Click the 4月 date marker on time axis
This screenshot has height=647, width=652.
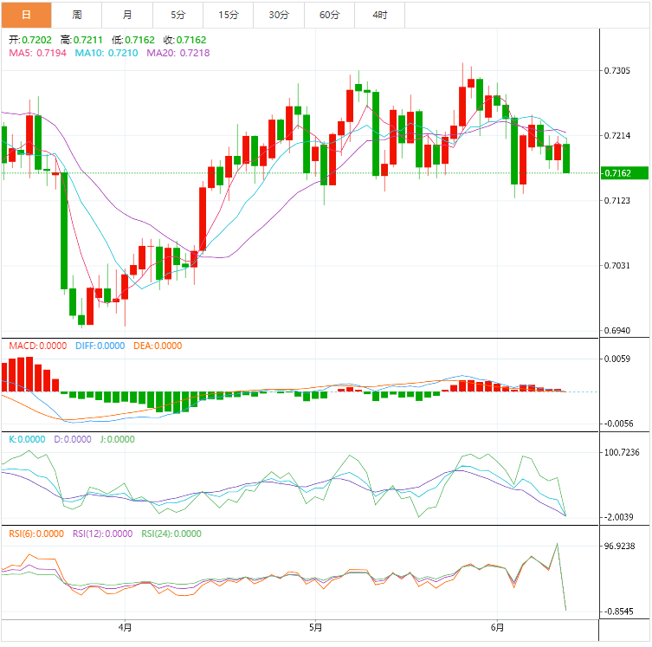(x=125, y=627)
